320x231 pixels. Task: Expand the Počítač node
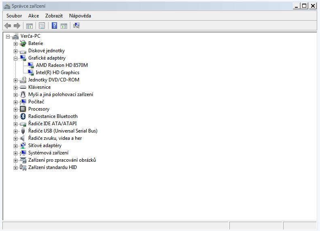pos(15,102)
